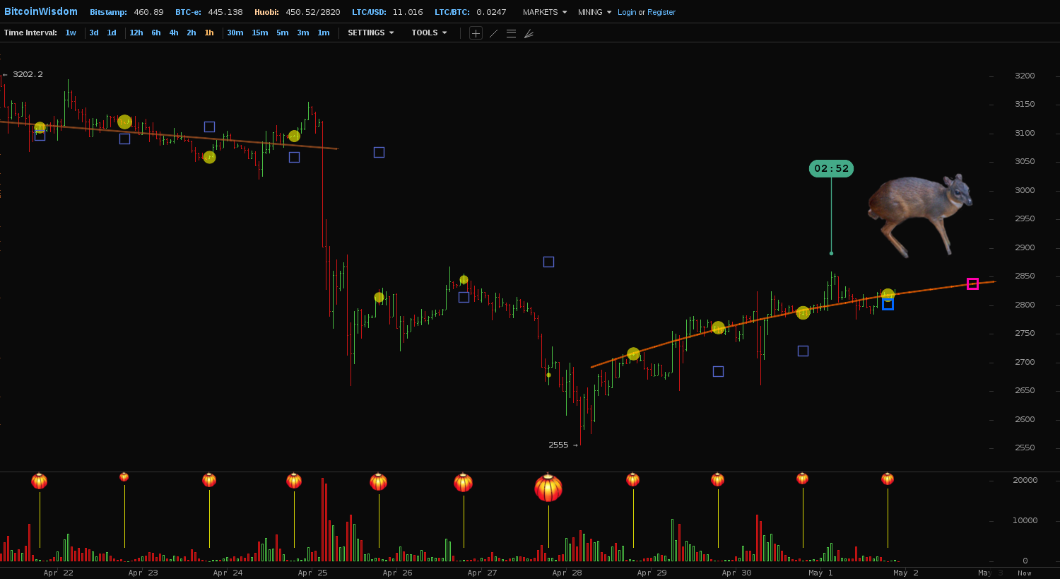The image size is (1060, 579).
Task: Click the pink square marker on trendline
Action: (x=972, y=283)
